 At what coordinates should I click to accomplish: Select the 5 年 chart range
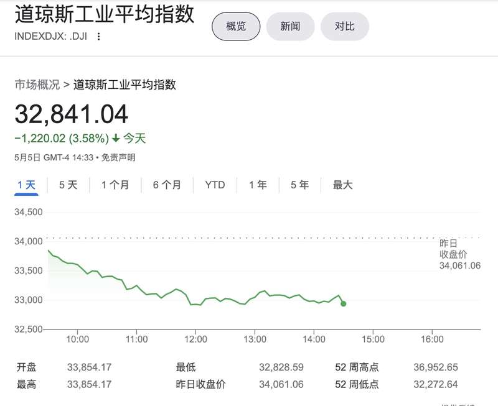coord(300,185)
